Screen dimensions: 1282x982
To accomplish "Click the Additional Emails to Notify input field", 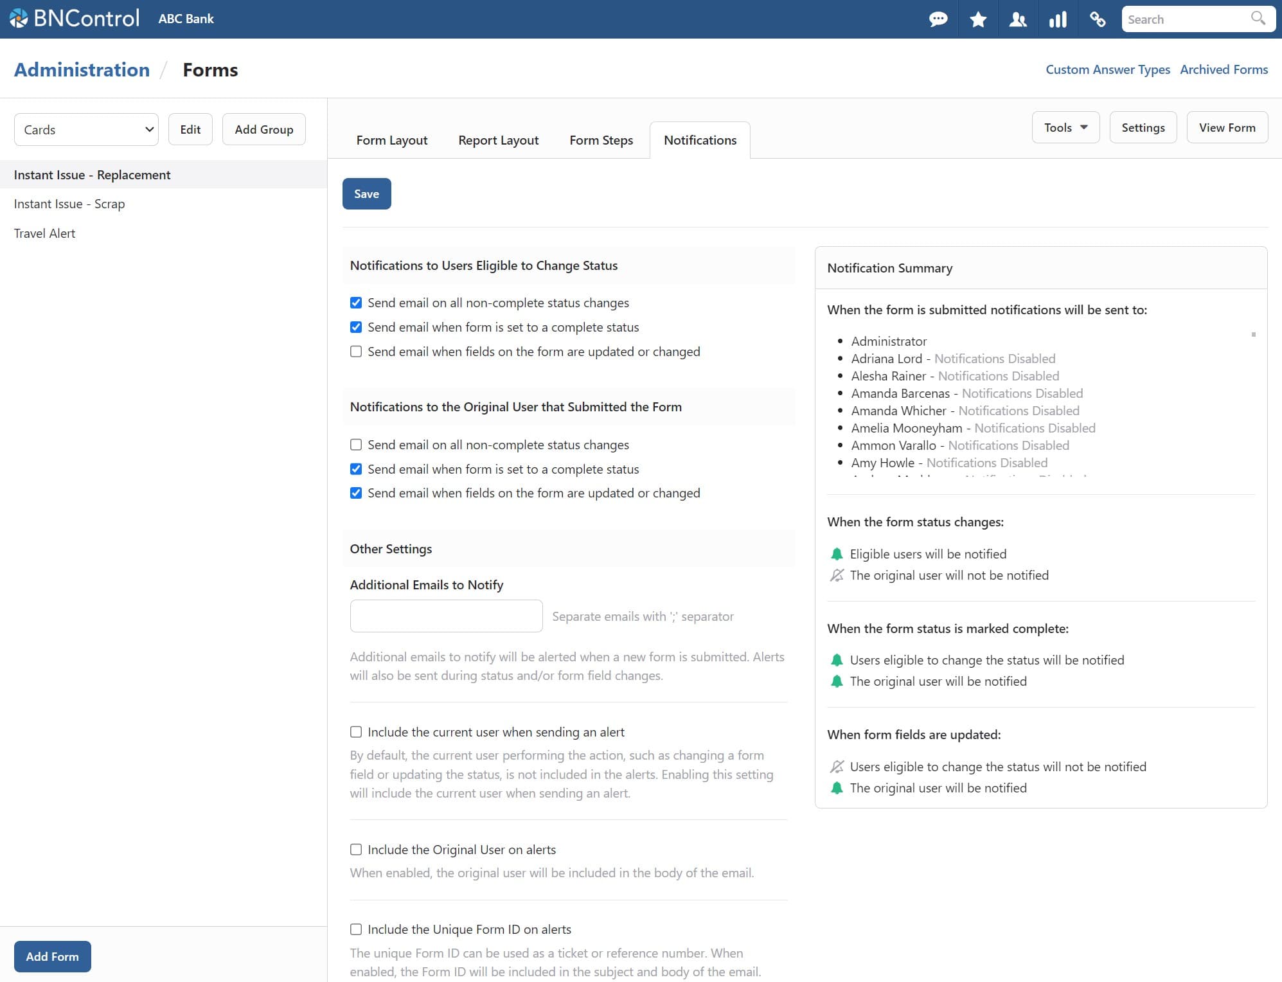I will click(x=446, y=616).
